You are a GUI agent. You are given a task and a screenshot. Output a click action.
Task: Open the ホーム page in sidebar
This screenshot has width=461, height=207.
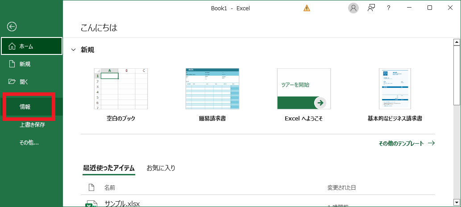coord(31,46)
